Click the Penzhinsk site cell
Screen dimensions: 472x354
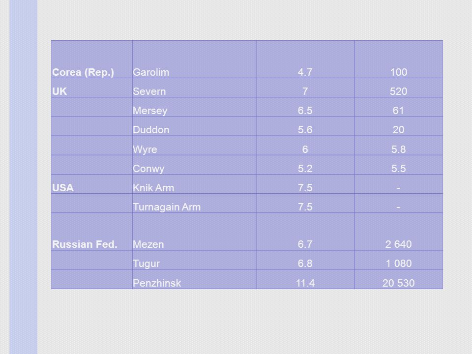click(194, 279)
